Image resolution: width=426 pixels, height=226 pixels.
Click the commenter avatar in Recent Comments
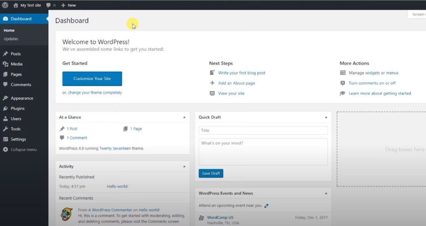point(67,214)
